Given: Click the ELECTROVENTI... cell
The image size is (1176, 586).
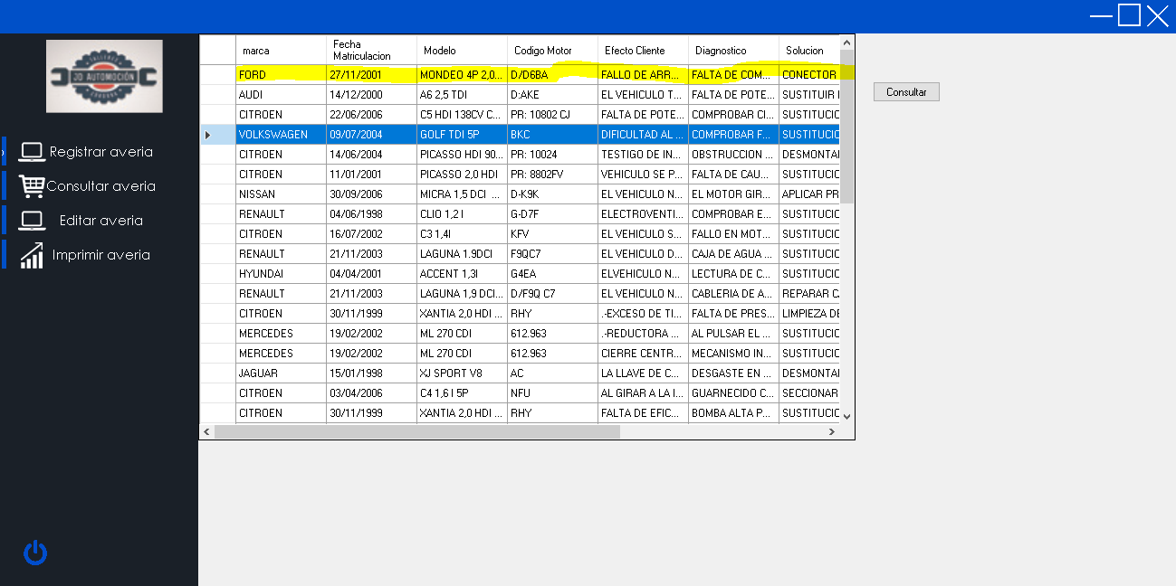Looking at the screenshot, I should click(643, 214).
